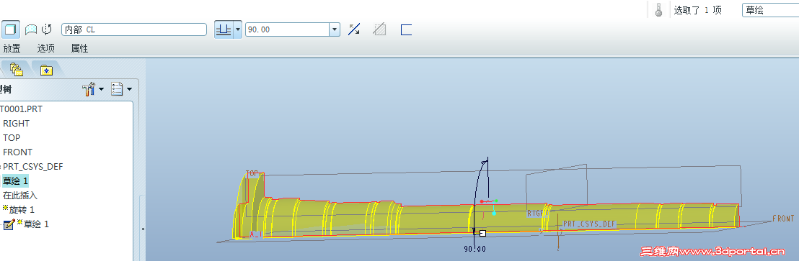Expand the tree settings dropdown arrow

[101, 90]
